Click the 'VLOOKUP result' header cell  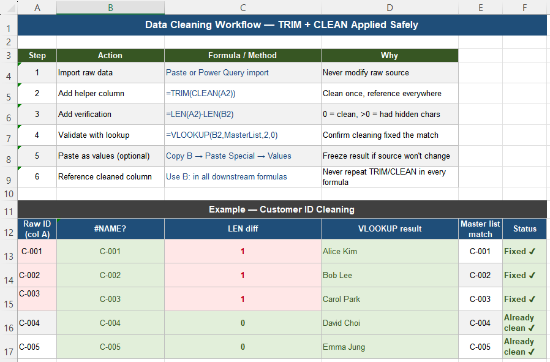[390, 229]
